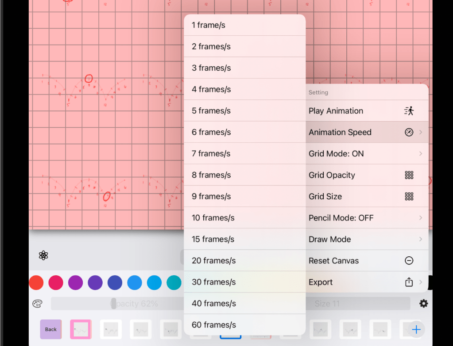Viewport: 453px width, 346px height.
Task: Add a new frame with plus button
Action: coord(416,329)
